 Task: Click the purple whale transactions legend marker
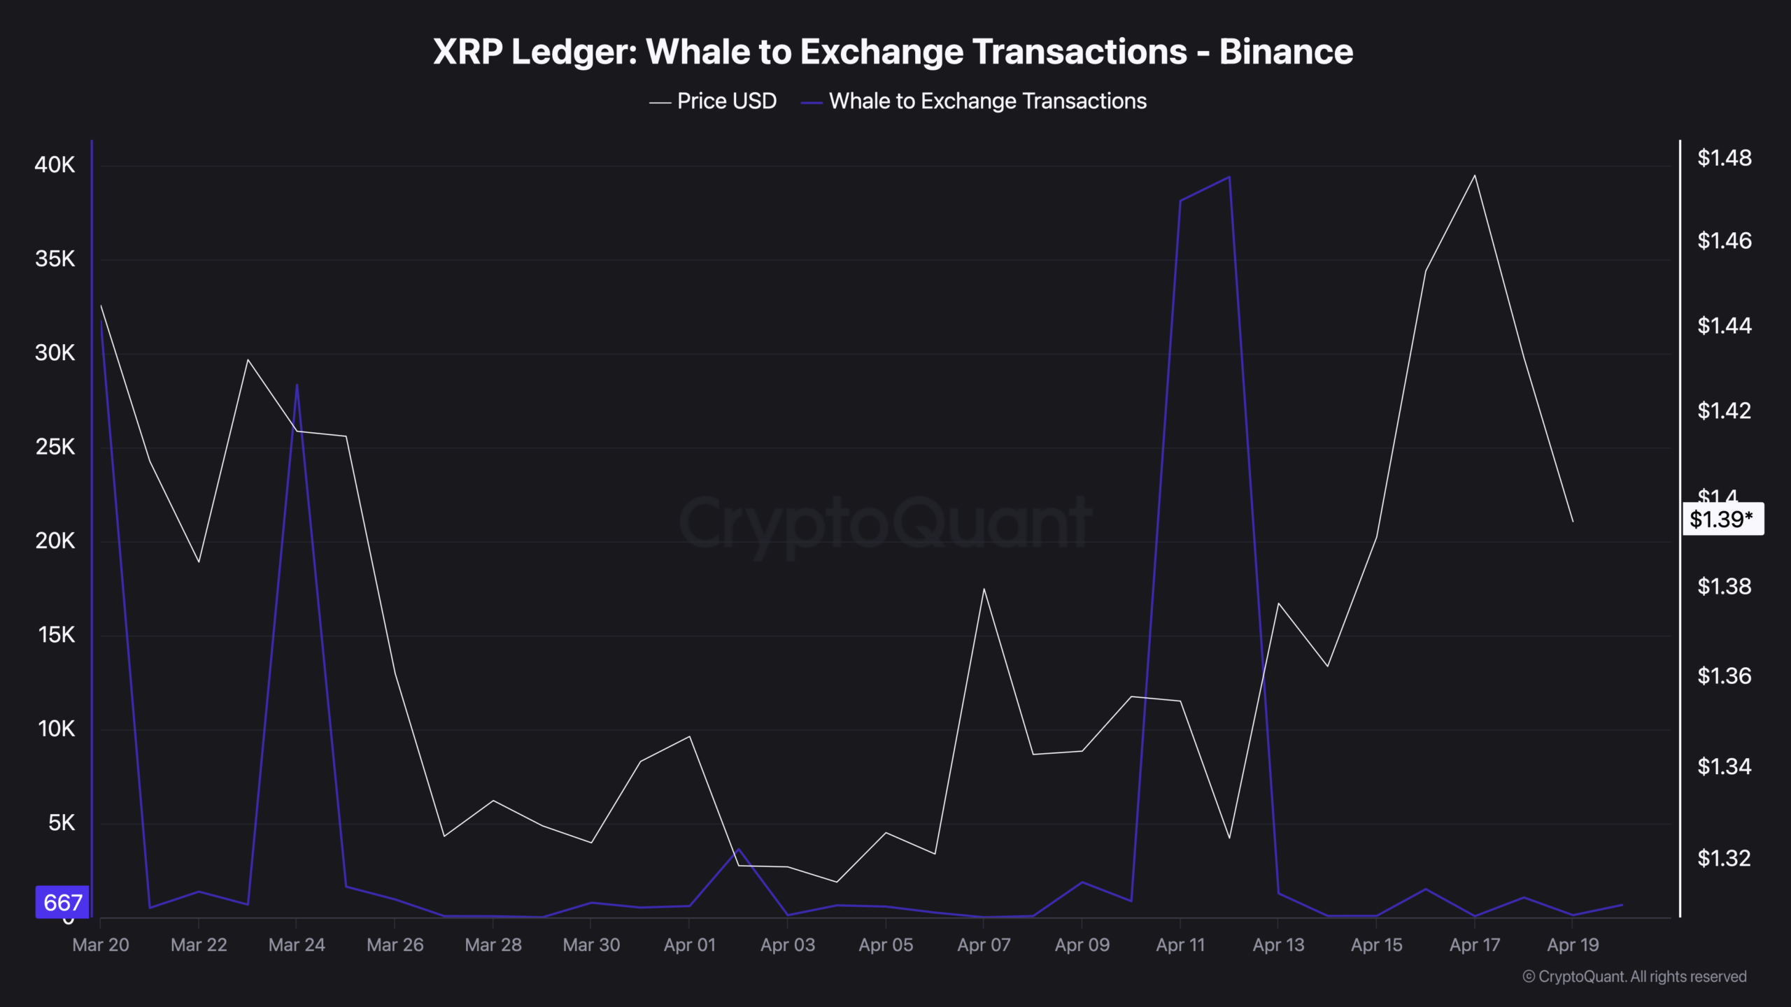click(x=812, y=103)
